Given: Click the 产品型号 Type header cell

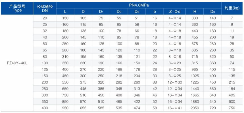Looking at the screenshot, I should click(x=17, y=8).
